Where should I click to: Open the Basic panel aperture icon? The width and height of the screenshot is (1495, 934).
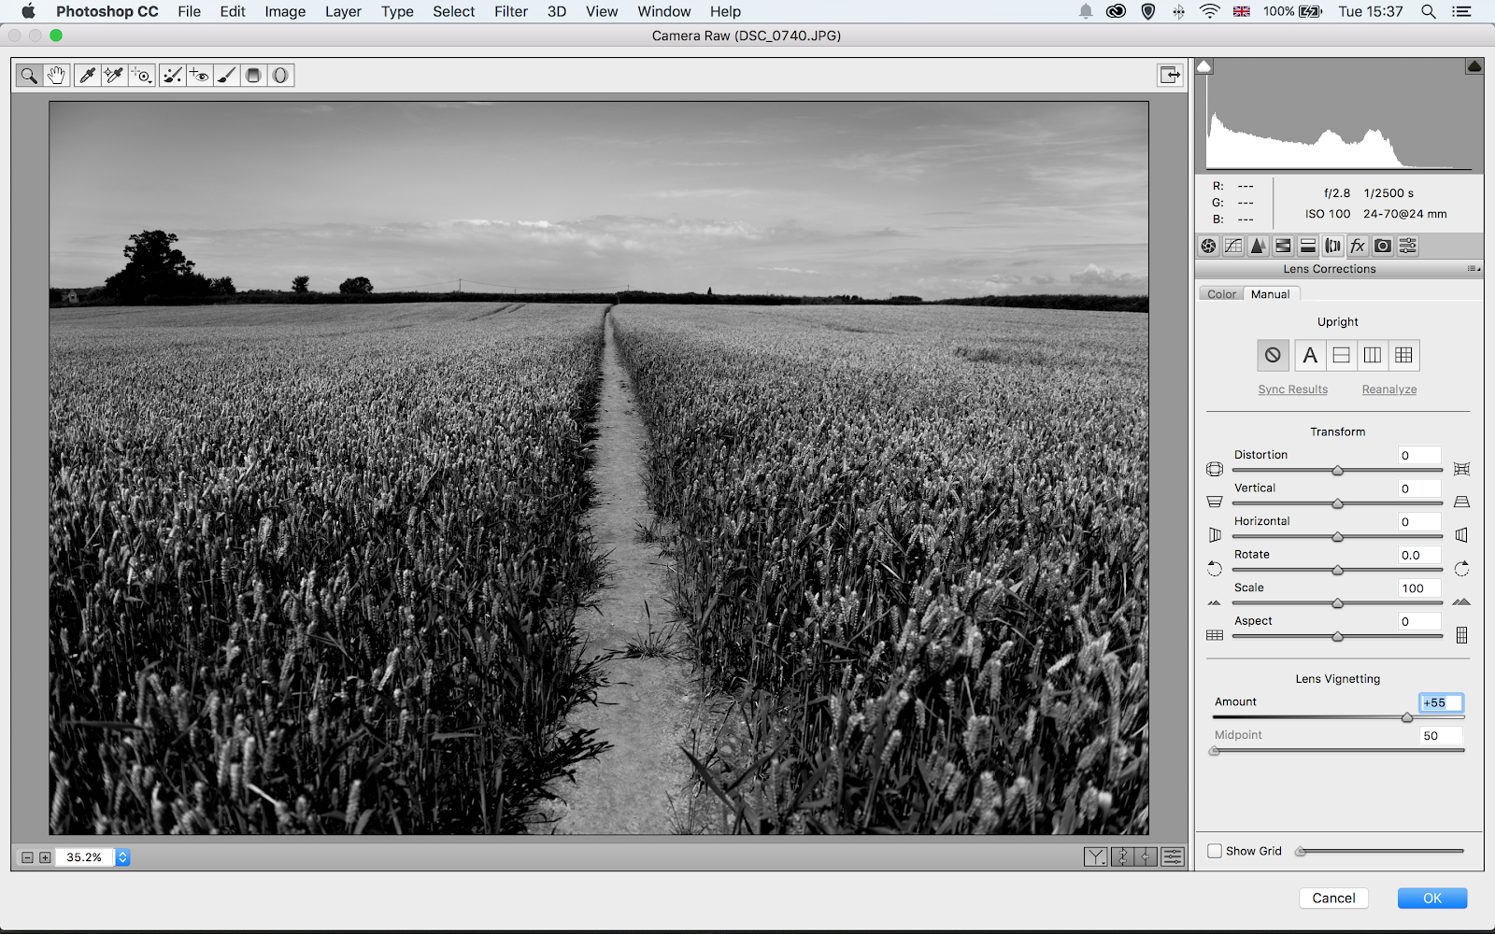[1209, 246]
